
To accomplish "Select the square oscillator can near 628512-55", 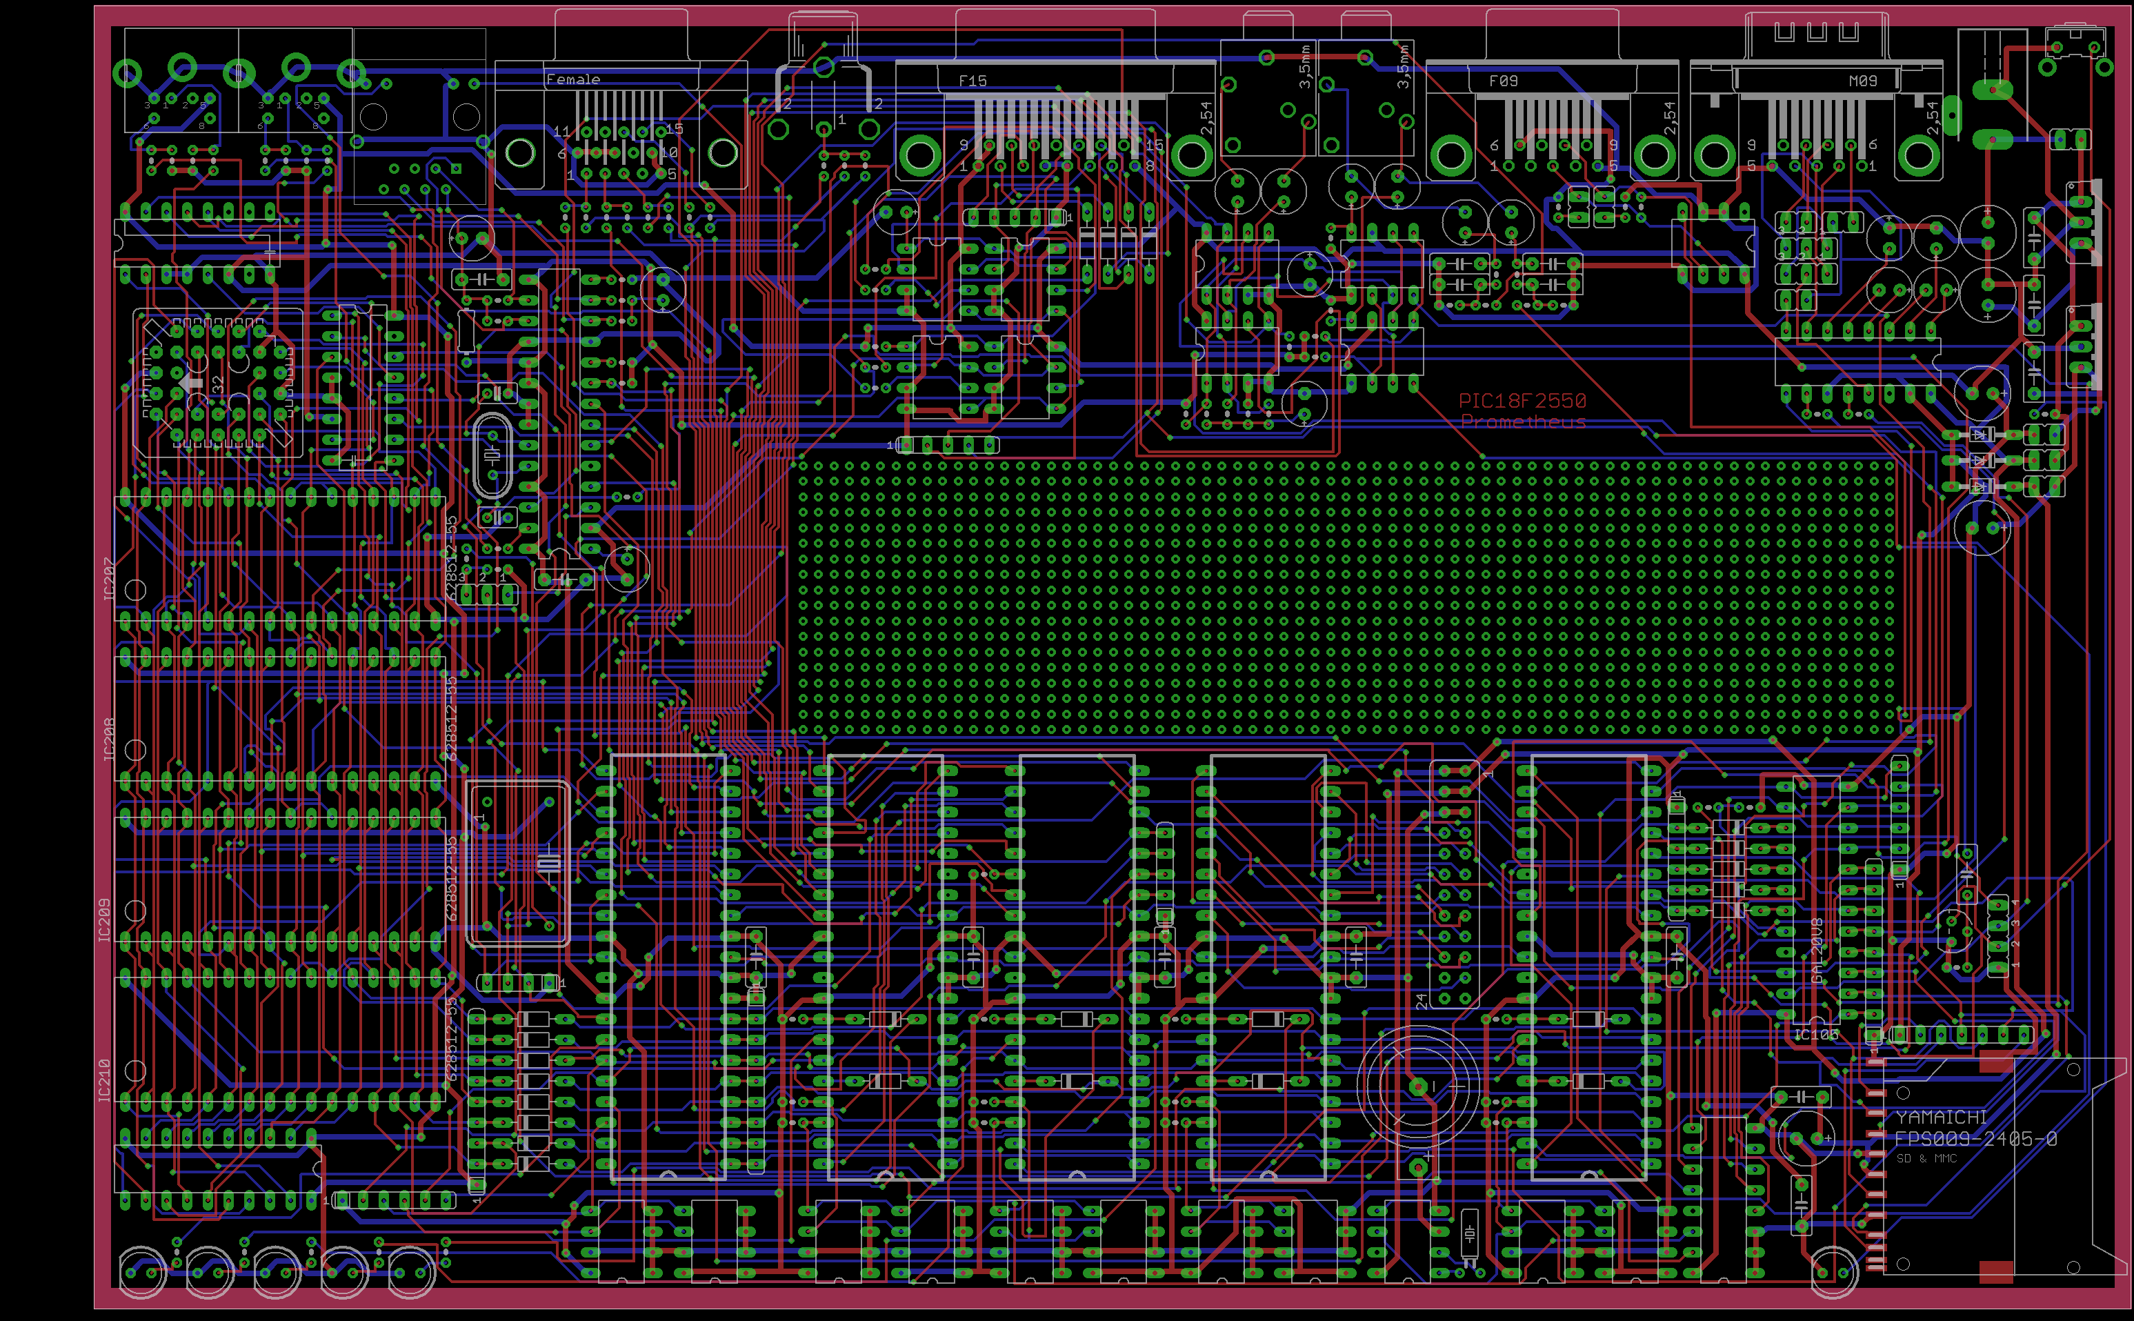I will 518,863.
